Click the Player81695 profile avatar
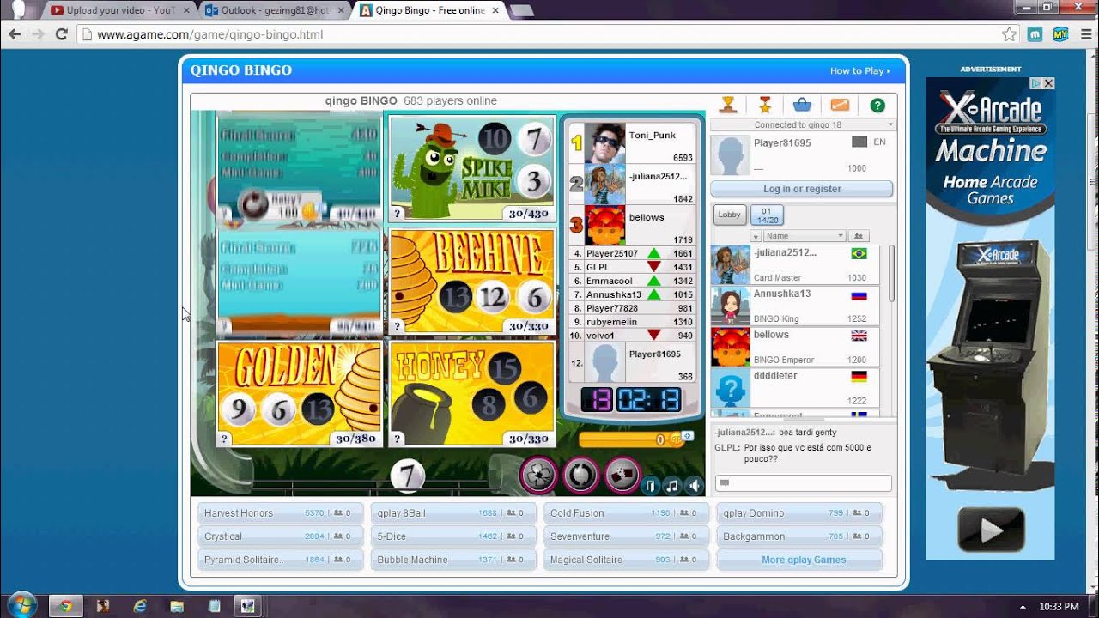 732,155
